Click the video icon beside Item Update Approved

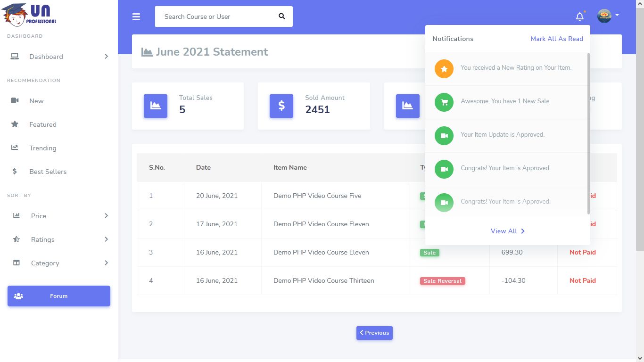444,136
